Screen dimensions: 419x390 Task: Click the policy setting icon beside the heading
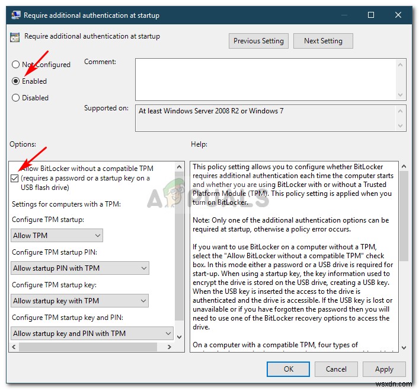[x=15, y=37]
